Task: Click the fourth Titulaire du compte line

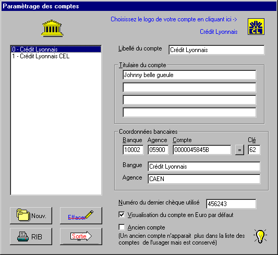Action: click(x=189, y=112)
